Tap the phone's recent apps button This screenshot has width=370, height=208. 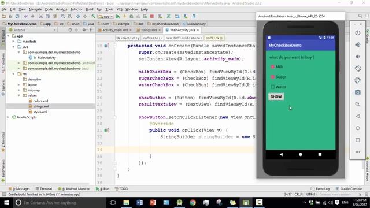[x=320, y=154]
